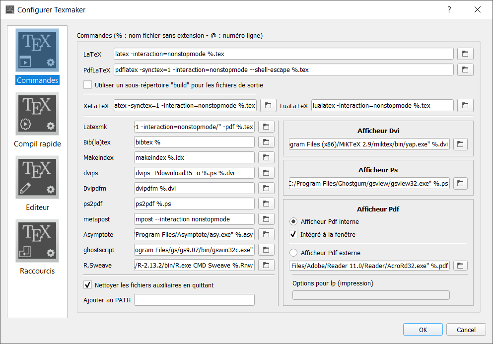The width and height of the screenshot is (493, 344).
Task: Select the Editeur sidebar icon
Action: (x=37, y=177)
